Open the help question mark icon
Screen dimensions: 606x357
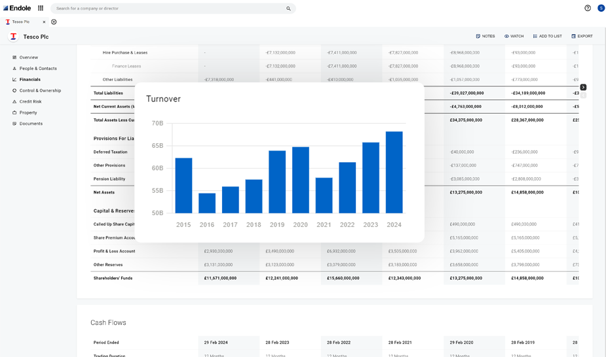tap(588, 8)
